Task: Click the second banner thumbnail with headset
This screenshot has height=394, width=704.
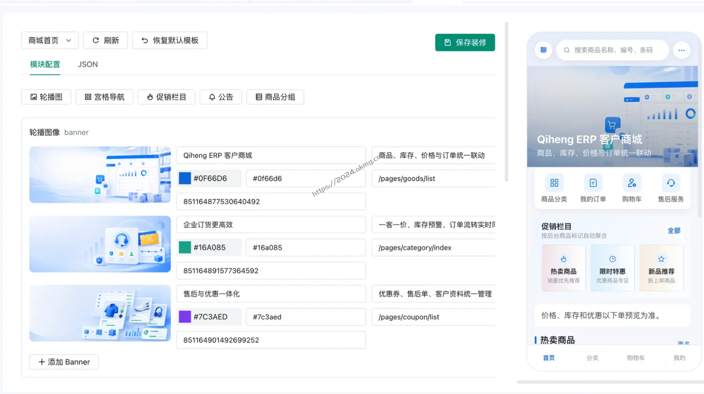Action: point(100,244)
